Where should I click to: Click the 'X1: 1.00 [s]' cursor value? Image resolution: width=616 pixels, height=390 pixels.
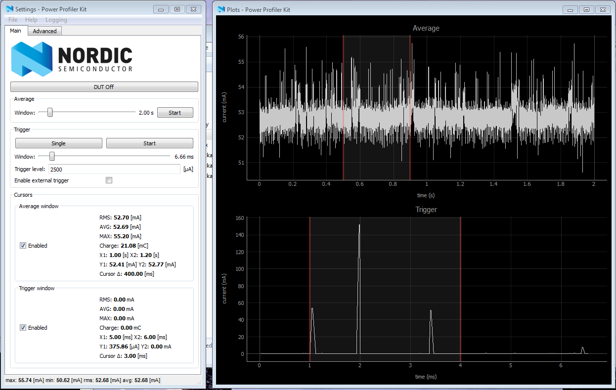coord(114,255)
